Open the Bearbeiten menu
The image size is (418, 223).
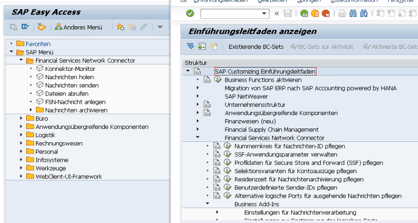pos(258,2)
